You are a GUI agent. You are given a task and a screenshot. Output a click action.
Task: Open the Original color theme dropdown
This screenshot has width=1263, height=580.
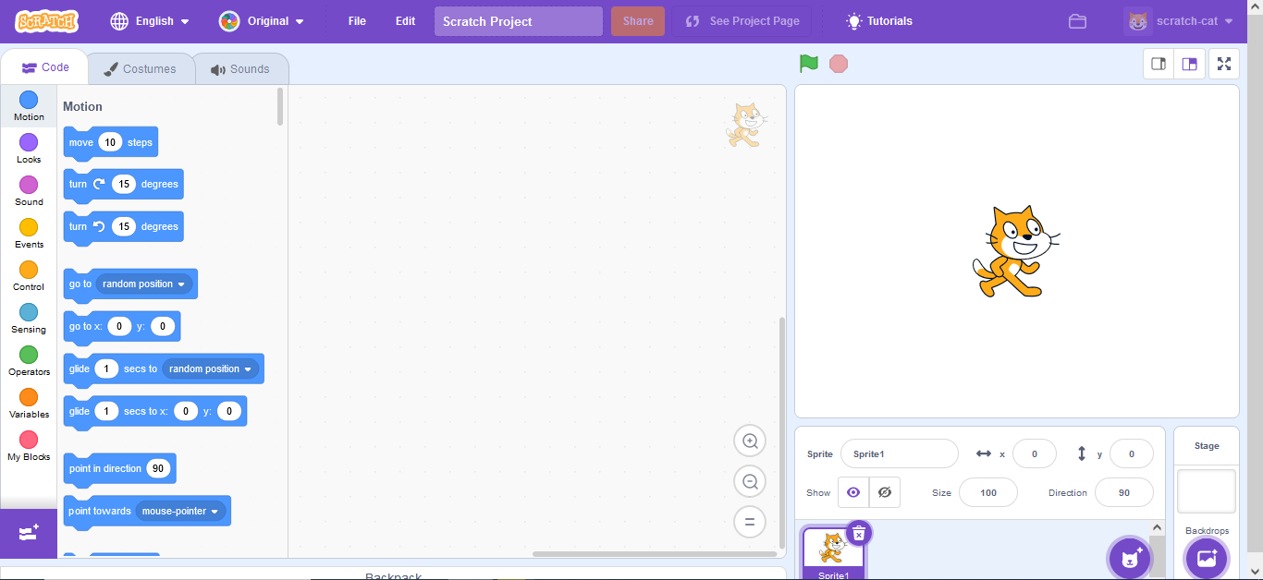click(262, 20)
